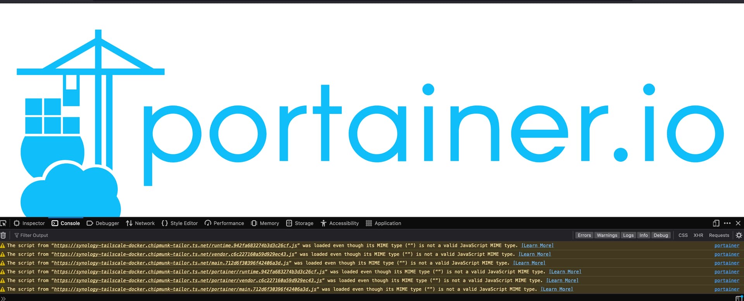The height and width of the screenshot is (301, 744).
Task: Toggle the Warnings filter
Action: pos(607,235)
